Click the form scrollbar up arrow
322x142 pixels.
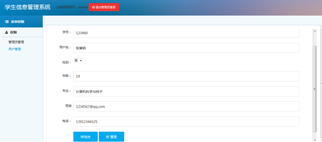click(315, 31)
